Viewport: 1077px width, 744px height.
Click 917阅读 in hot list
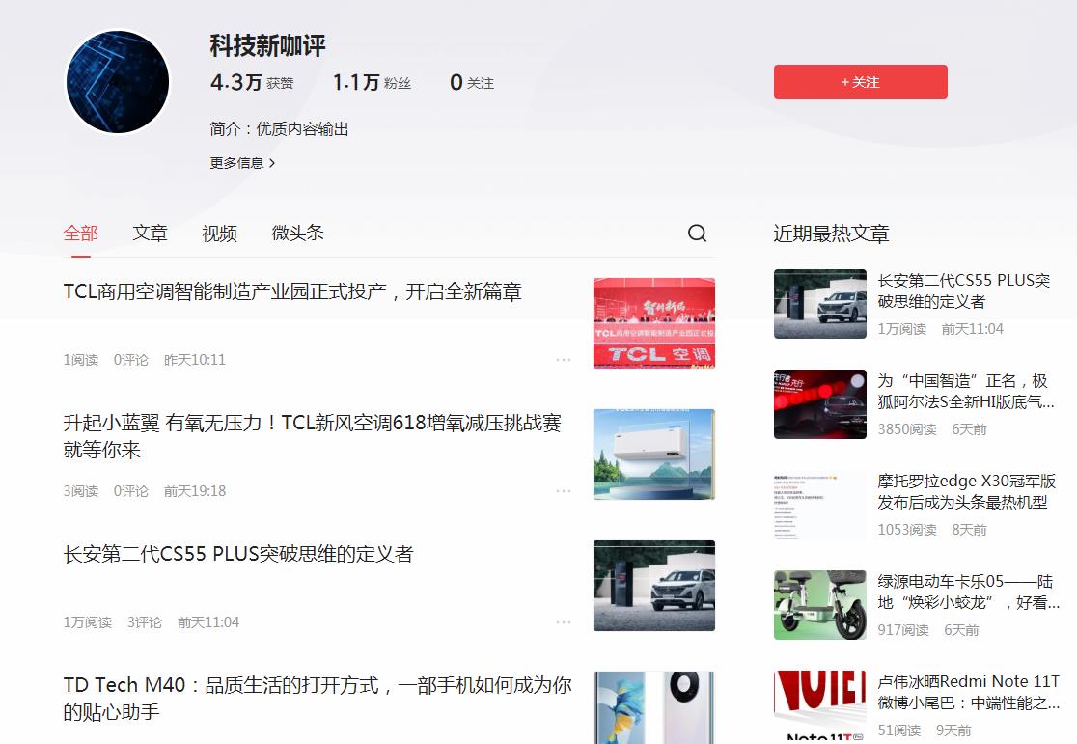pos(902,630)
